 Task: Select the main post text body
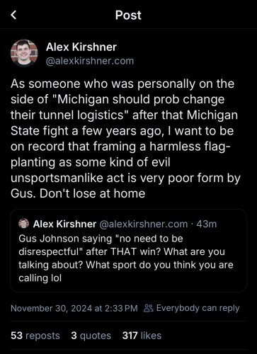pos(125,139)
